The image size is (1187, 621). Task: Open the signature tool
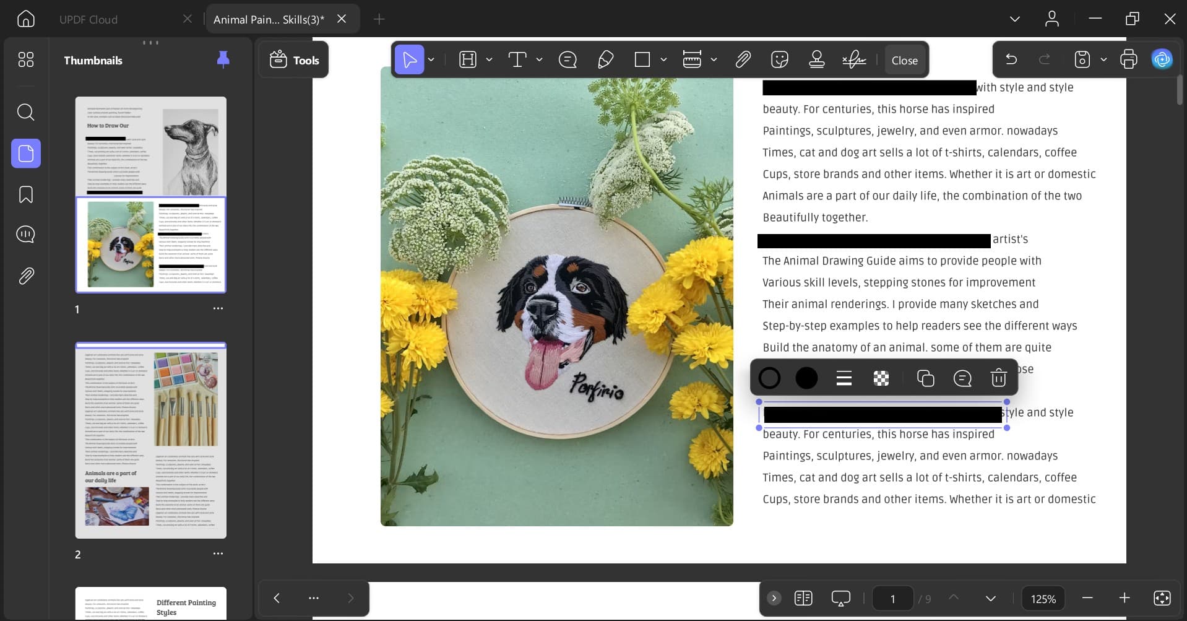click(x=854, y=60)
